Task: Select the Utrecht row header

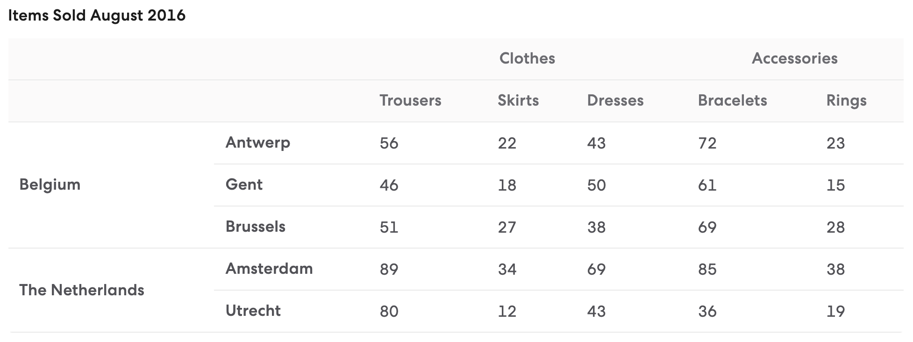Action: pos(253,311)
